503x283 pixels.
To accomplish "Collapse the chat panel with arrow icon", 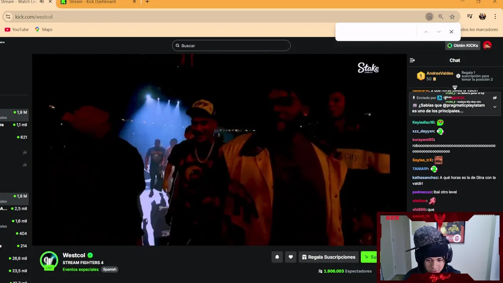I will coord(412,60).
